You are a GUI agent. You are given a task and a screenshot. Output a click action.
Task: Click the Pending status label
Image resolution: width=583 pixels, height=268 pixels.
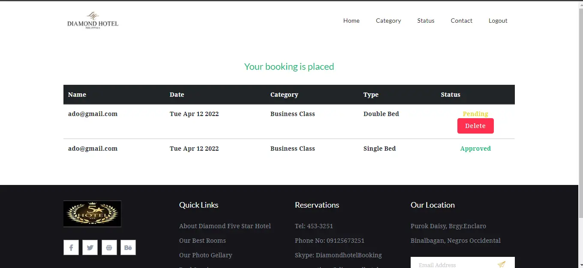coord(475,114)
